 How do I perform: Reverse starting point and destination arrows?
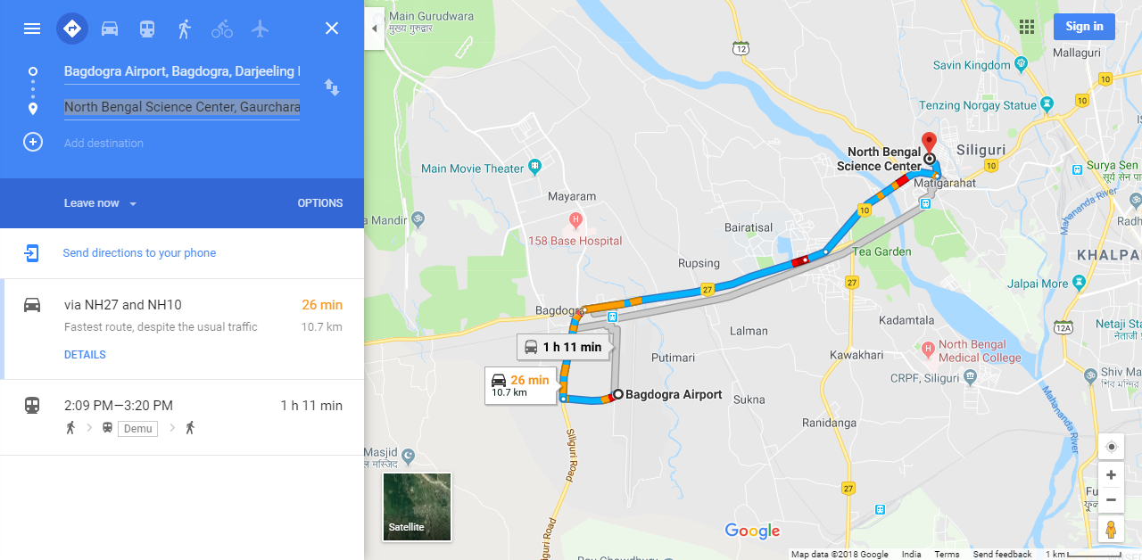click(332, 87)
